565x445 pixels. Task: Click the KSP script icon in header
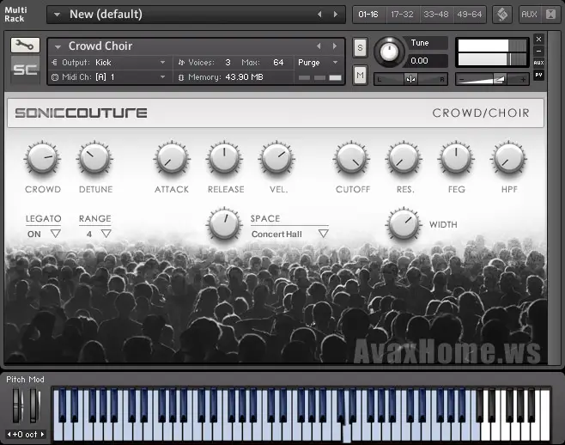tap(502, 15)
